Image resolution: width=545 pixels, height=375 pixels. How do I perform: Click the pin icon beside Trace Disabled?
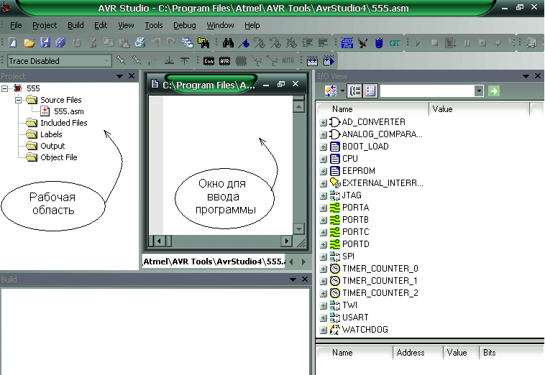pos(121,60)
